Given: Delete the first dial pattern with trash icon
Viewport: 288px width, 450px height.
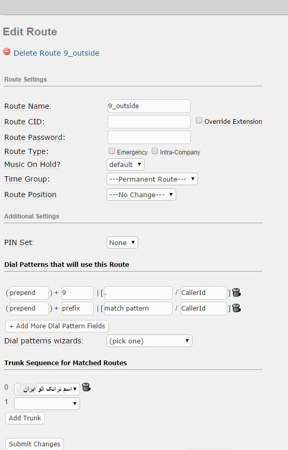Looking at the screenshot, I should point(237,292).
